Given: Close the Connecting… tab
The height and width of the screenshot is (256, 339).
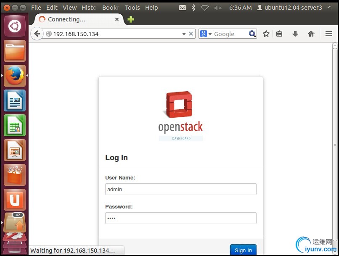Looking at the screenshot, I should coord(117,19).
